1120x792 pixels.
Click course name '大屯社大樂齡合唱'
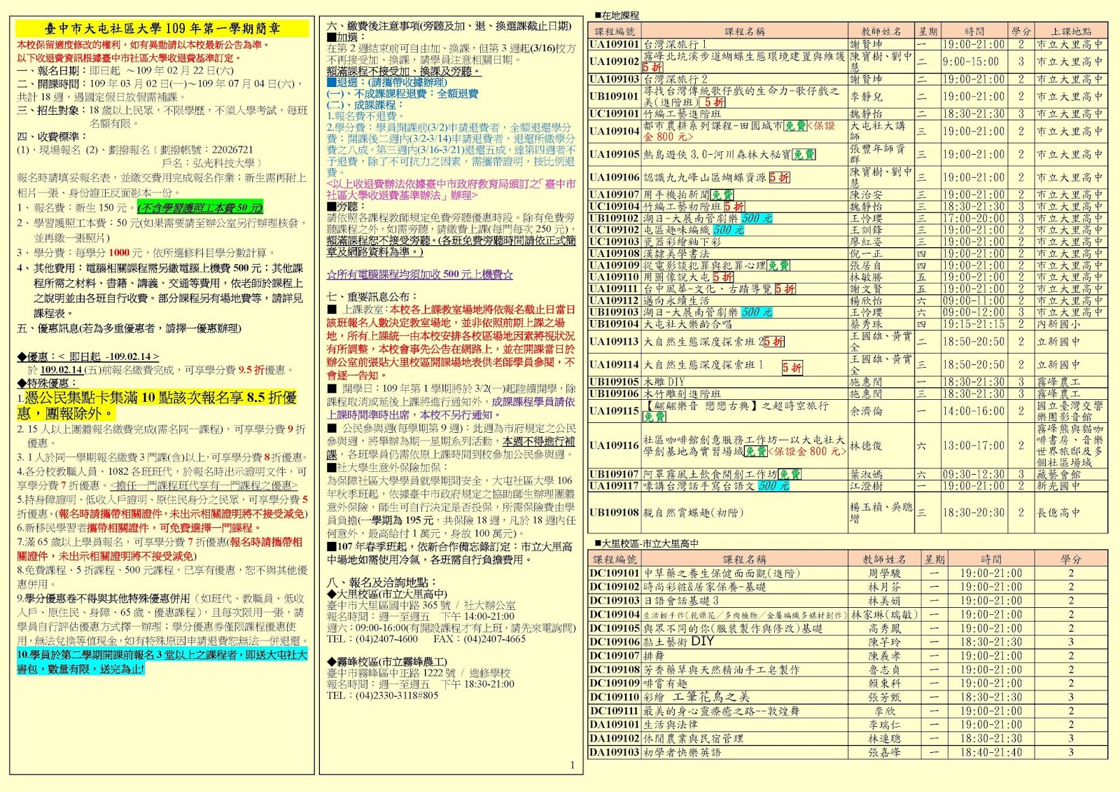click(x=687, y=324)
